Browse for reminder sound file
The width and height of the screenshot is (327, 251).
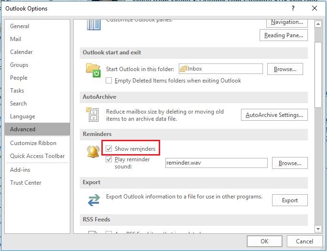(290, 163)
